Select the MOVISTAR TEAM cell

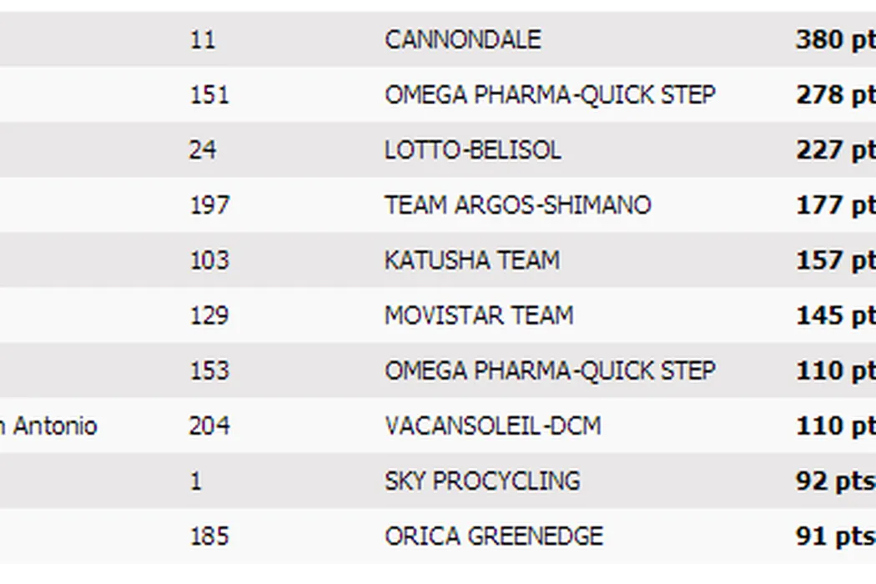[x=479, y=315]
